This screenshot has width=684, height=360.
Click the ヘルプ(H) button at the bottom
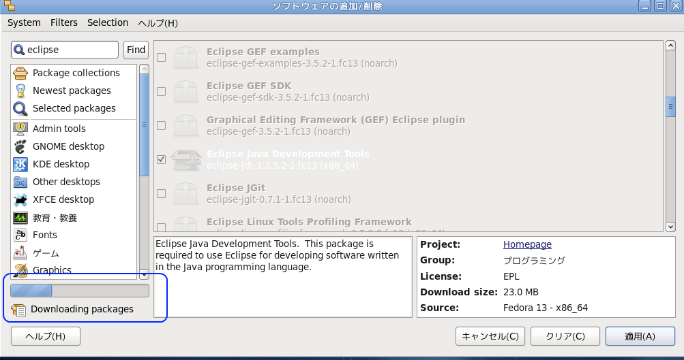[46, 336]
